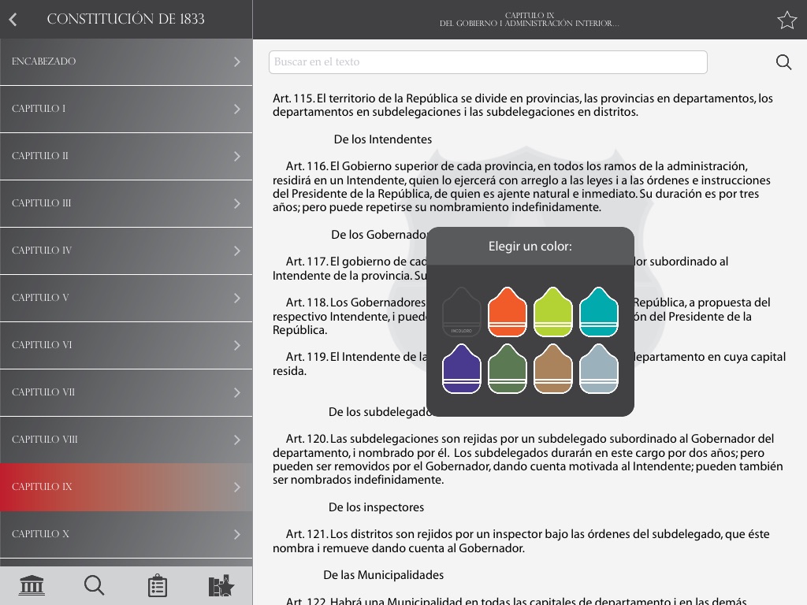The image size is (807, 605).
Task: Pick the teal highlighter color
Action: [599, 313]
